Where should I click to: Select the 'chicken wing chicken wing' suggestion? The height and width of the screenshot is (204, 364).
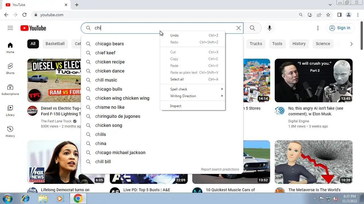click(162, 98)
